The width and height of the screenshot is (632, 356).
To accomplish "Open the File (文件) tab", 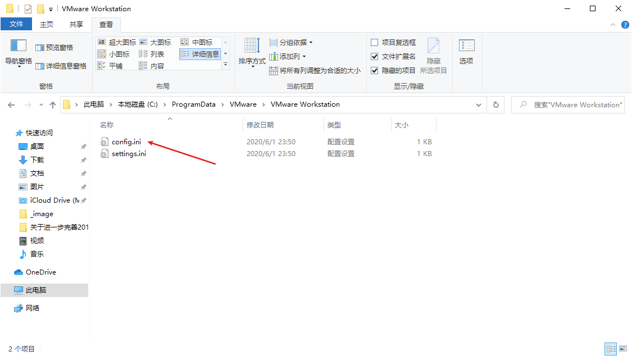I will coord(16,24).
